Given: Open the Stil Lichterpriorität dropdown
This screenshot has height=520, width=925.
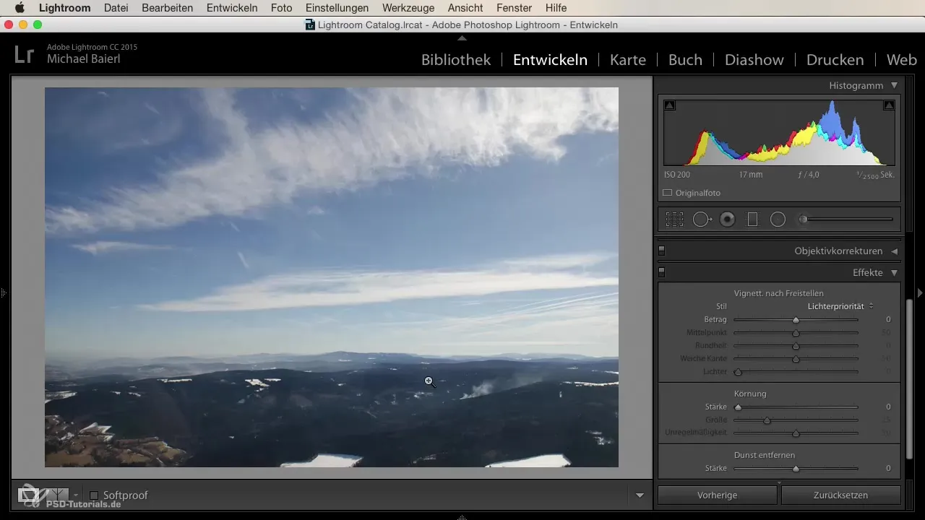Looking at the screenshot, I should [840, 306].
